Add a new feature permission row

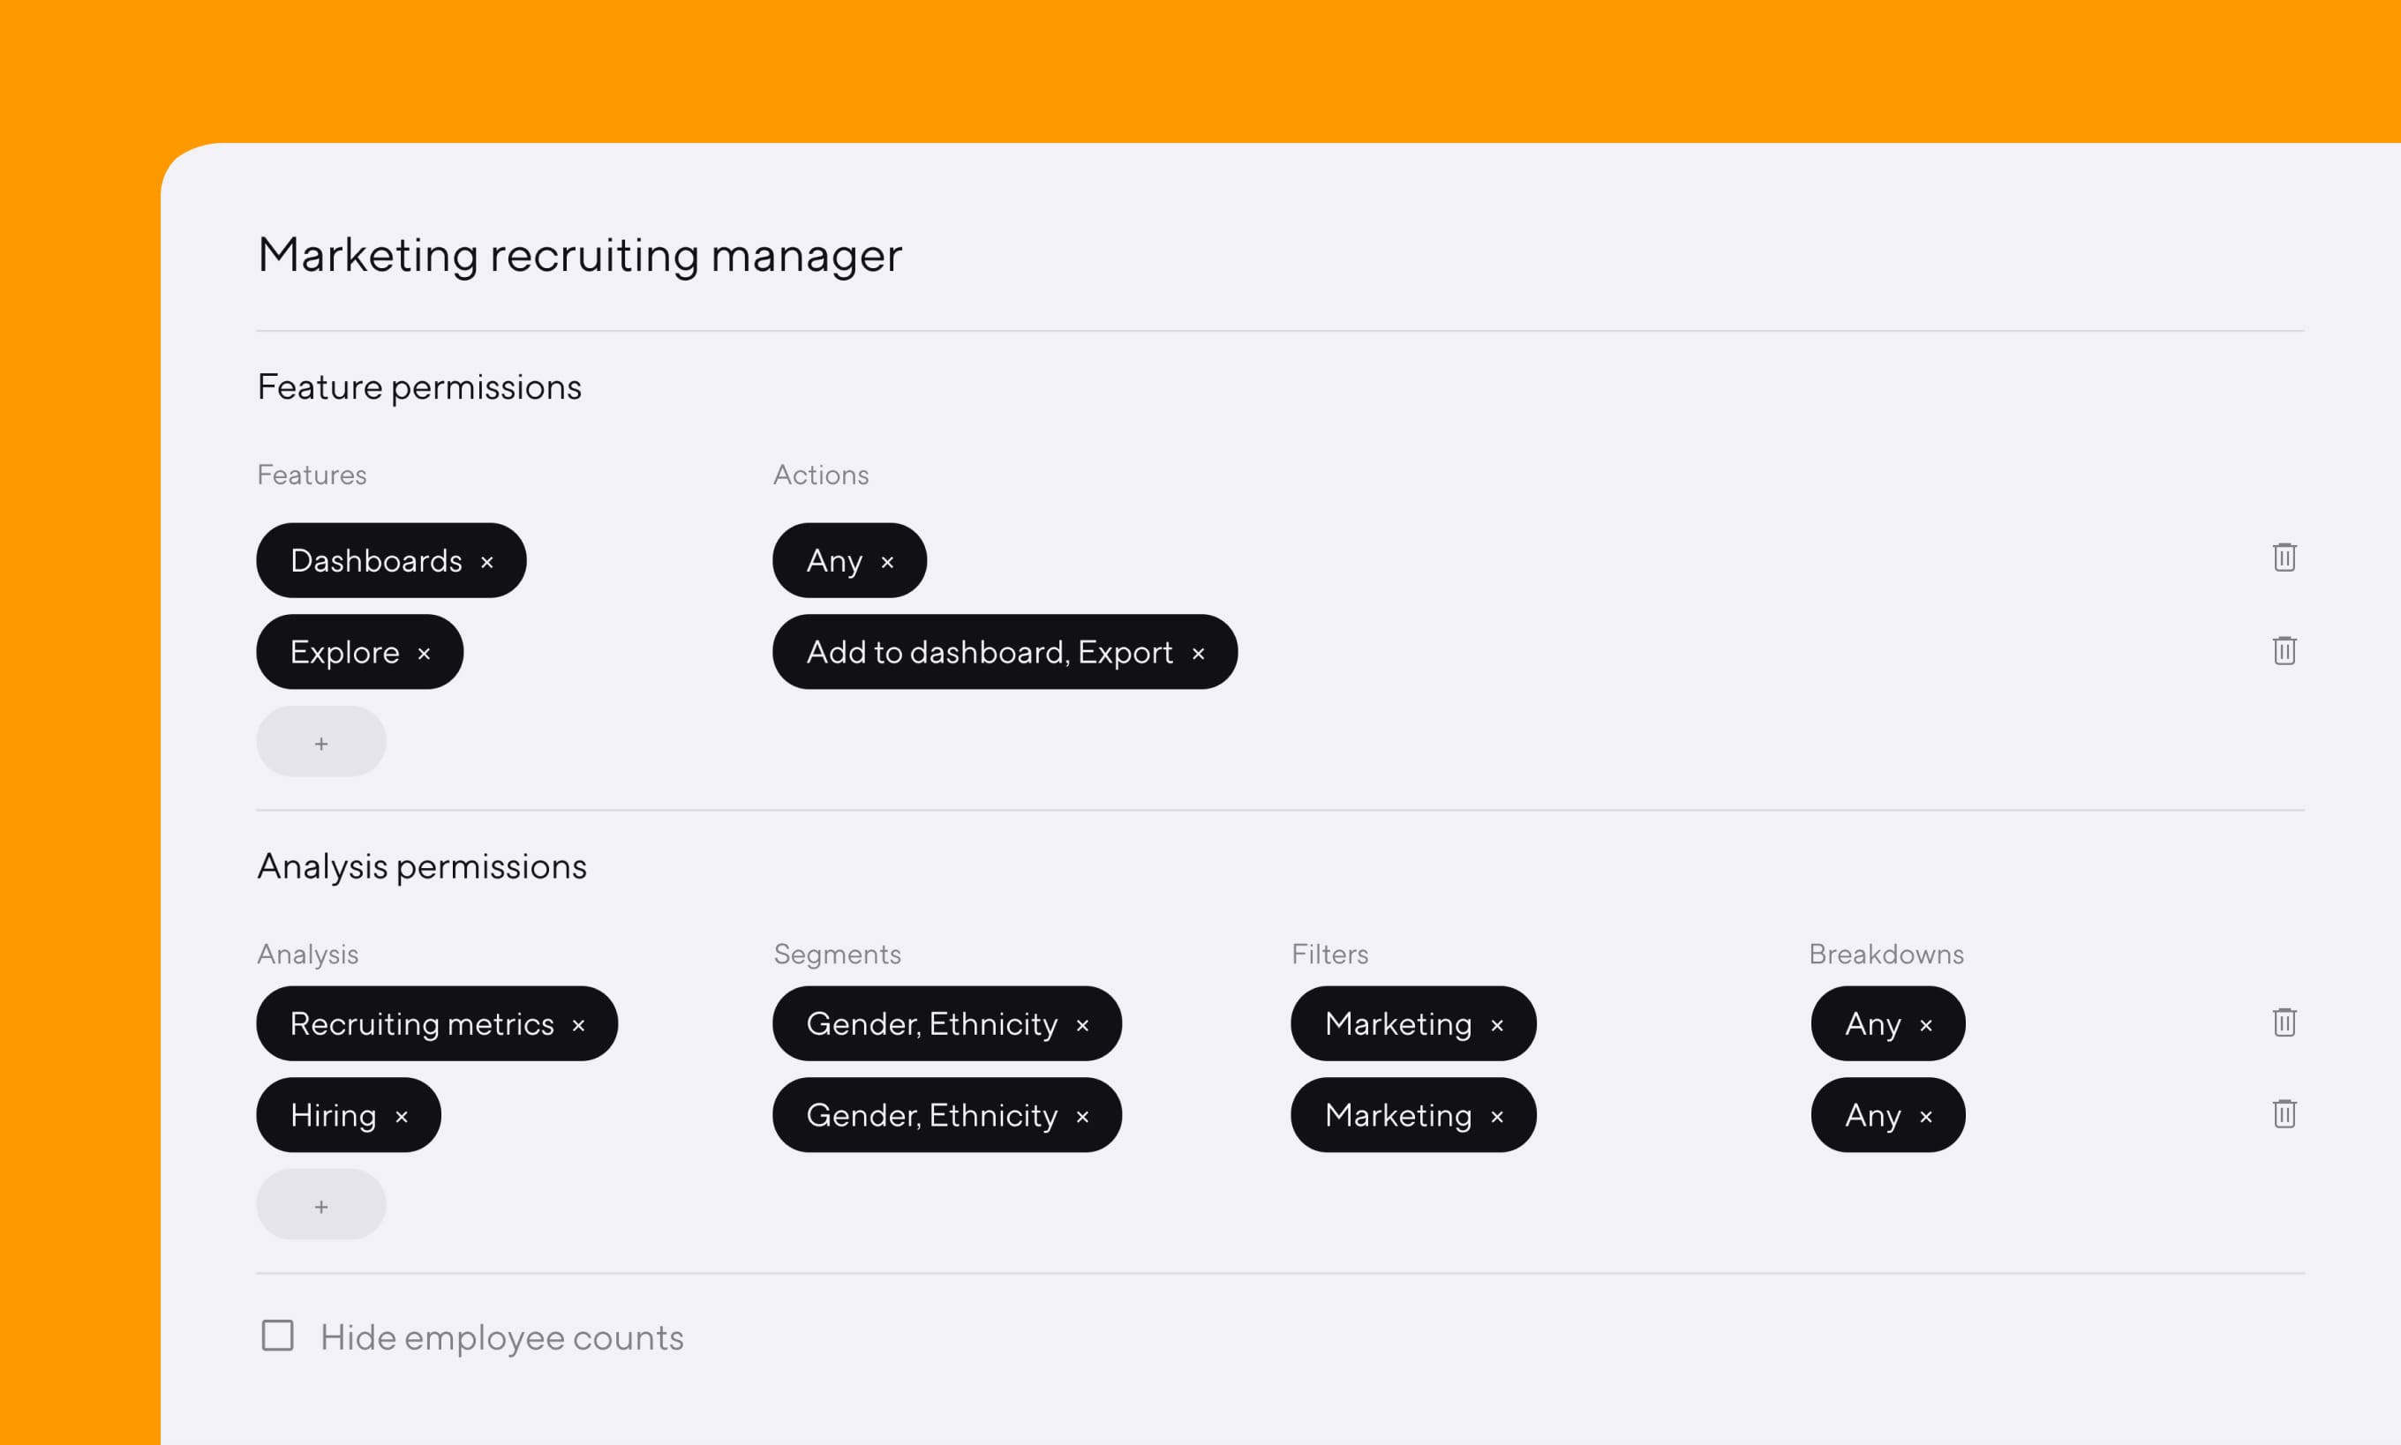click(x=320, y=741)
